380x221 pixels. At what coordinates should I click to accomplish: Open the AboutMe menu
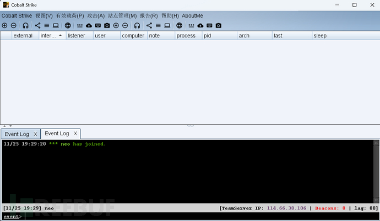pos(192,15)
